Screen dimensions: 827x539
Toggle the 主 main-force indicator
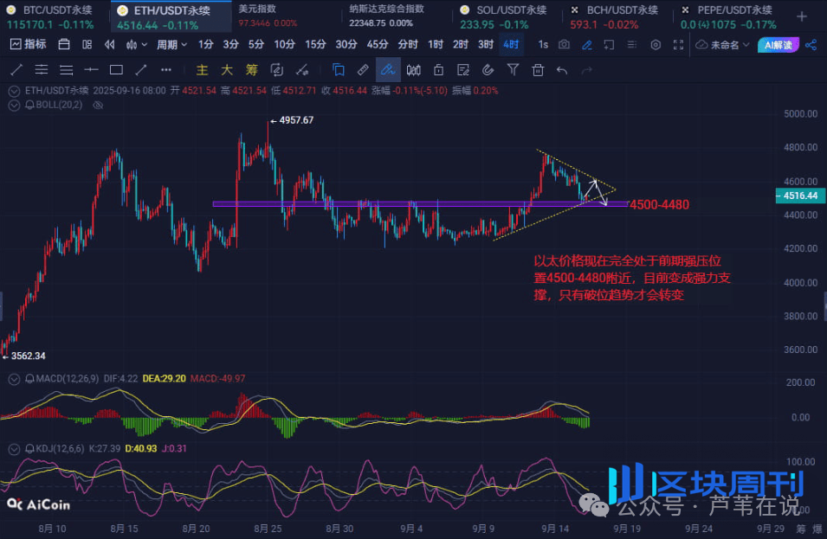point(202,70)
